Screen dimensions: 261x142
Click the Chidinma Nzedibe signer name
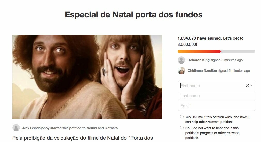coord(202,71)
